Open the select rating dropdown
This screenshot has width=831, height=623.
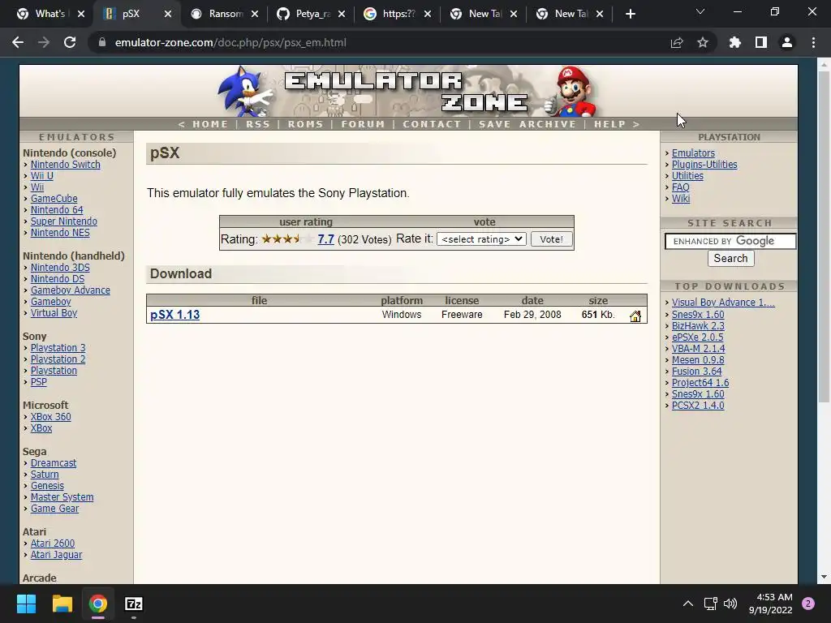tap(482, 239)
